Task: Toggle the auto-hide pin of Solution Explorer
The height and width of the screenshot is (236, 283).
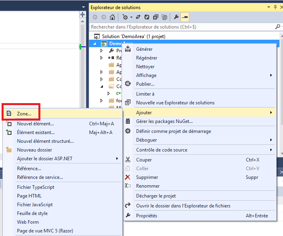Action: (x=275, y=7)
